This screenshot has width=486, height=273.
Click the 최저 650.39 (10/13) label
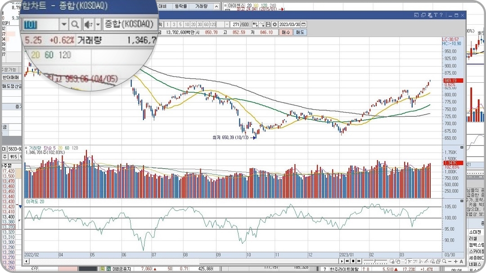tap(230, 137)
